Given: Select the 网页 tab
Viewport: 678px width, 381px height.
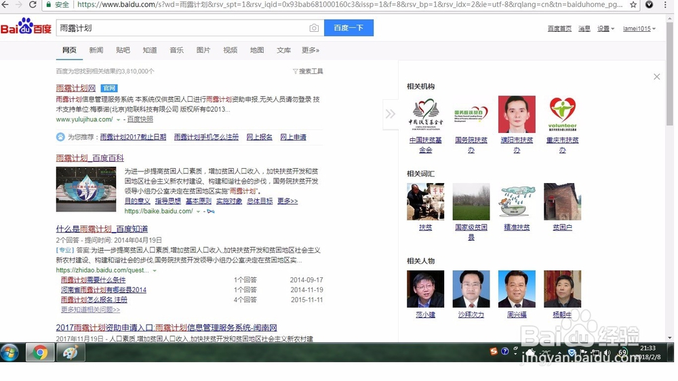Looking at the screenshot, I should pyautogui.click(x=69, y=50).
